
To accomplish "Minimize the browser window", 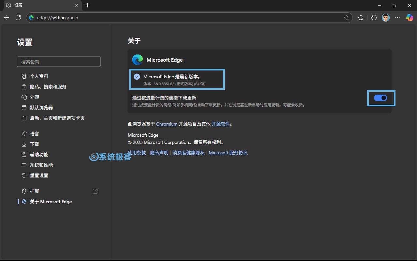I will (380, 5).
